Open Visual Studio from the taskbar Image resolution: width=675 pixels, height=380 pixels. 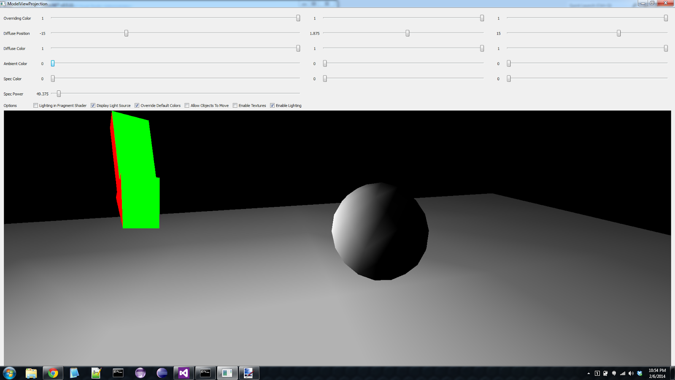coord(184,373)
